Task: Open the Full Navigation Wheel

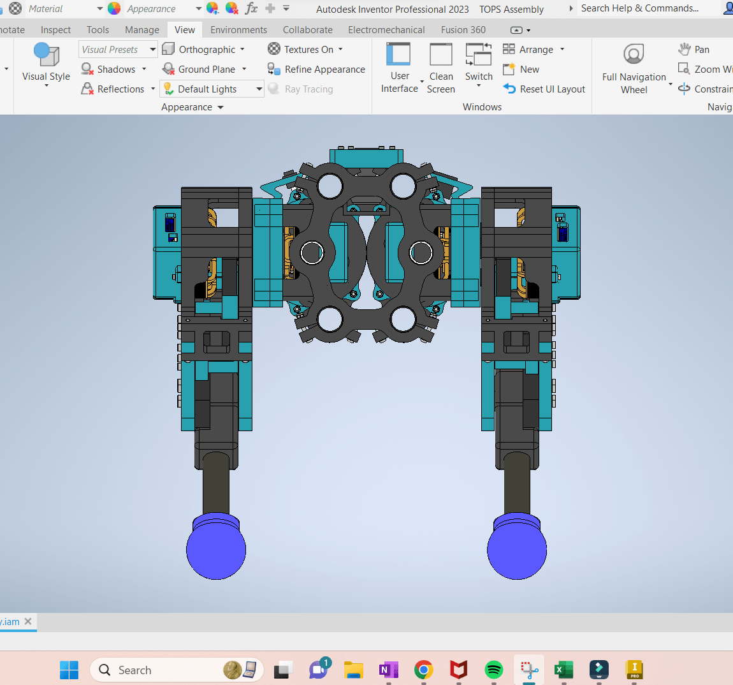Action: coord(634,54)
